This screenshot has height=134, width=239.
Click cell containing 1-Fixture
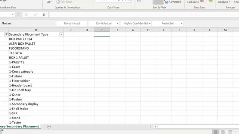36,76
